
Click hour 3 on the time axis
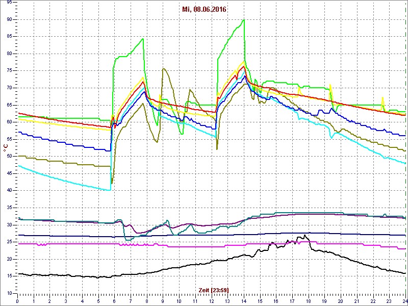66,301
